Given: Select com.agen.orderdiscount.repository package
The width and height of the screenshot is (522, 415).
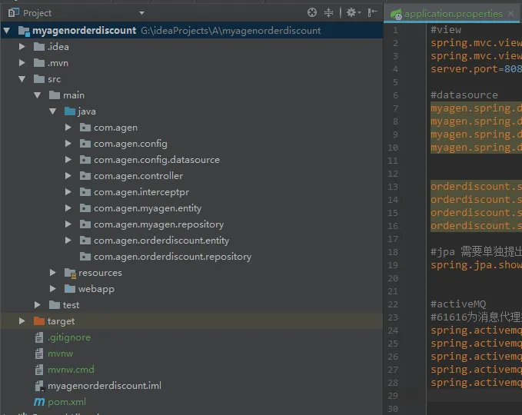Looking at the screenshot, I should [x=172, y=257].
